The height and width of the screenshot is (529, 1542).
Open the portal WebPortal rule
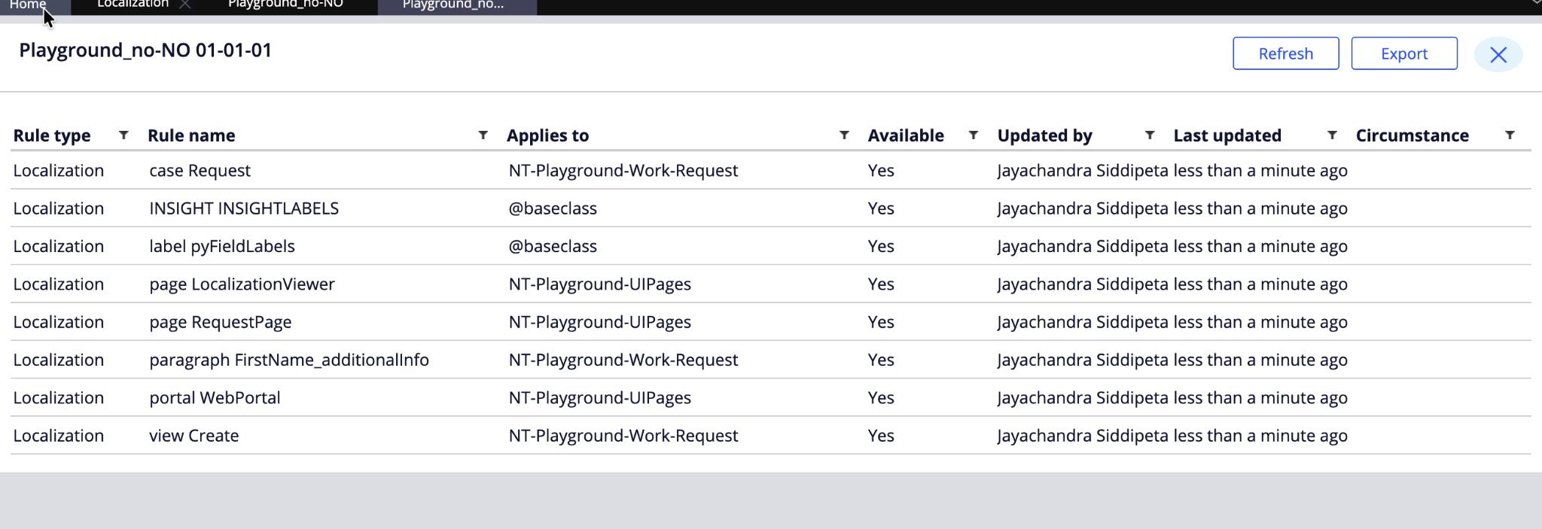[215, 398]
